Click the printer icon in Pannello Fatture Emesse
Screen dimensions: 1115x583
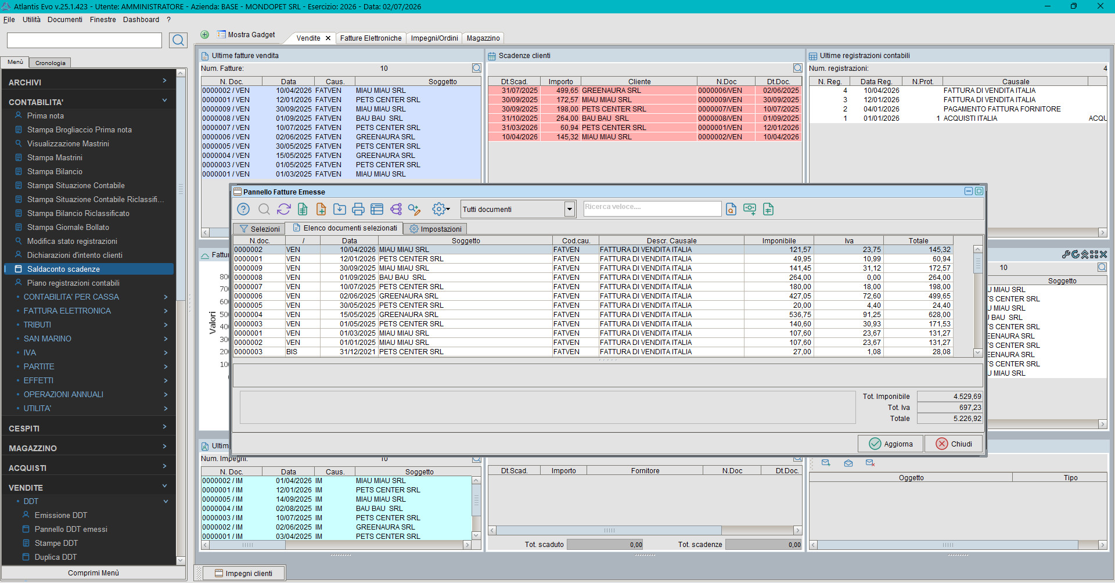358,209
